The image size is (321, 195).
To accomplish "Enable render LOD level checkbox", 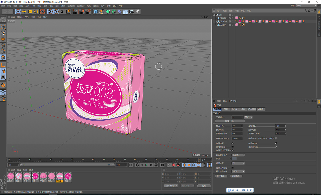I will click(276, 138).
